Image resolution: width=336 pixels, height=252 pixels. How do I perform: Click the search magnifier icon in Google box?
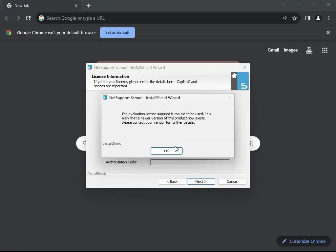(84, 143)
